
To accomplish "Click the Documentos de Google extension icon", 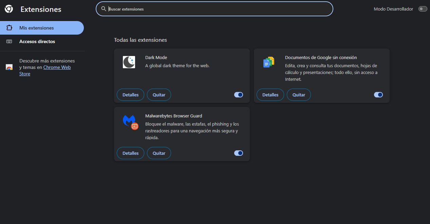I will coord(269,62).
